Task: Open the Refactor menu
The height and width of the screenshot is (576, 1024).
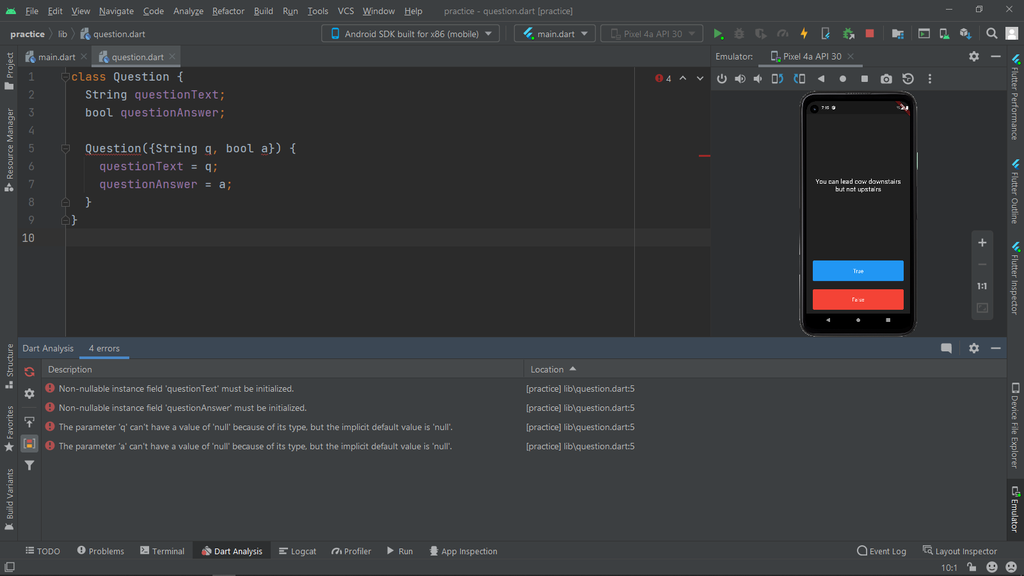Action: click(x=228, y=11)
